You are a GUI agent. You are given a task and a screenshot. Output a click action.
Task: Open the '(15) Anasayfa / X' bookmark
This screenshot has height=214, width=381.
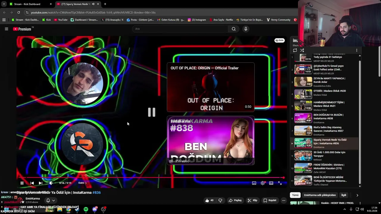[112, 20]
